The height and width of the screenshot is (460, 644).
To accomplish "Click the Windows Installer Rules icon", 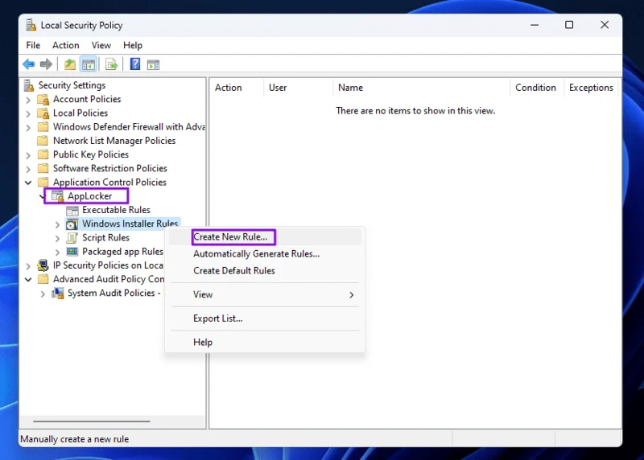I will click(x=72, y=224).
